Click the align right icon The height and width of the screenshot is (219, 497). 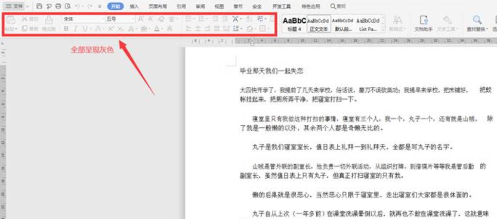coord(207,29)
